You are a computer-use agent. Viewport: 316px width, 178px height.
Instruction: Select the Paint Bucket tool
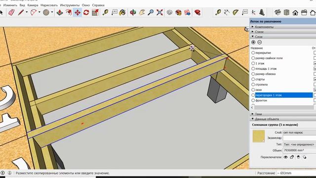pos(122,12)
